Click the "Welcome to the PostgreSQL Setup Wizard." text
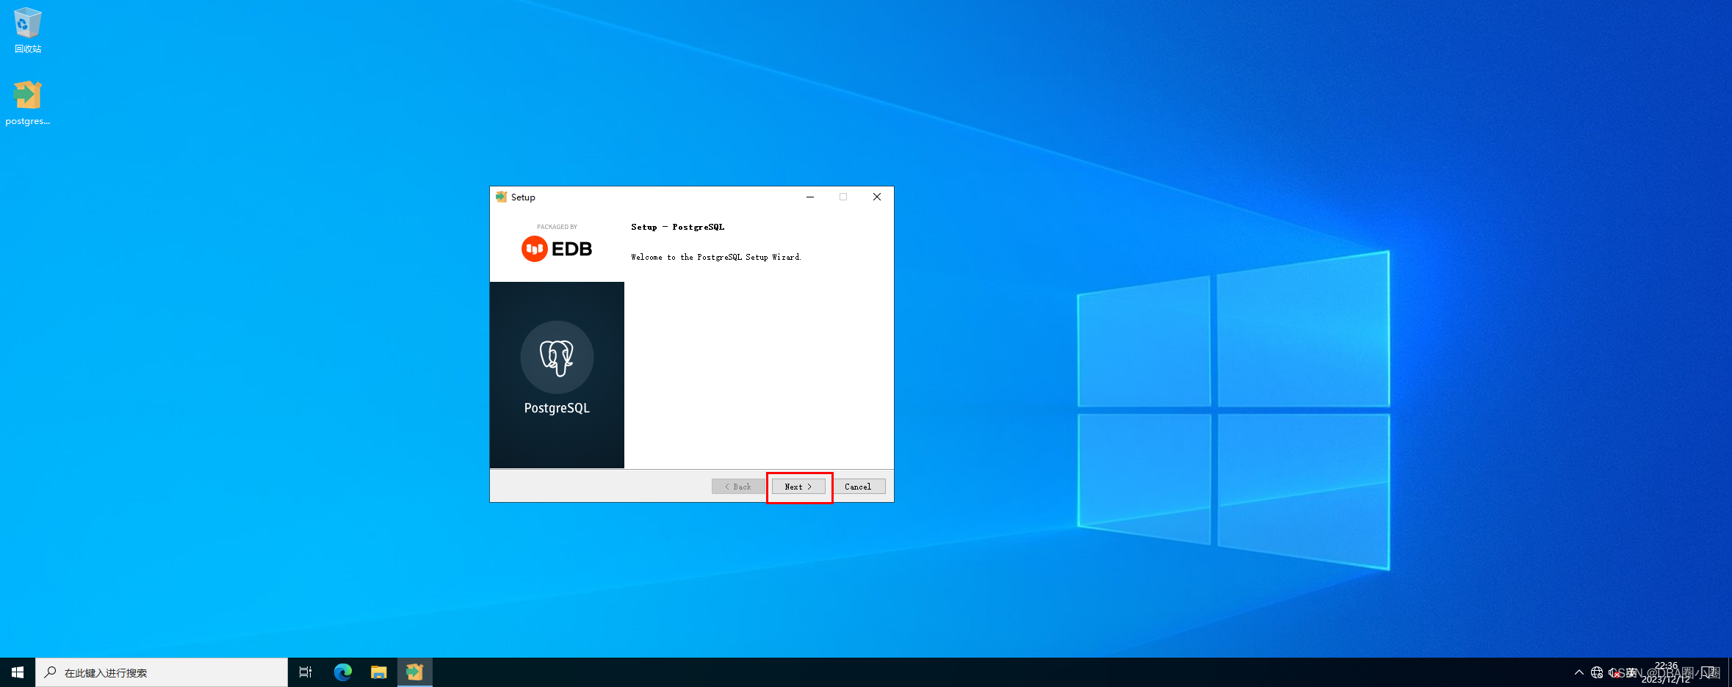This screenshot has height=687, width=1732. point(716,258)
